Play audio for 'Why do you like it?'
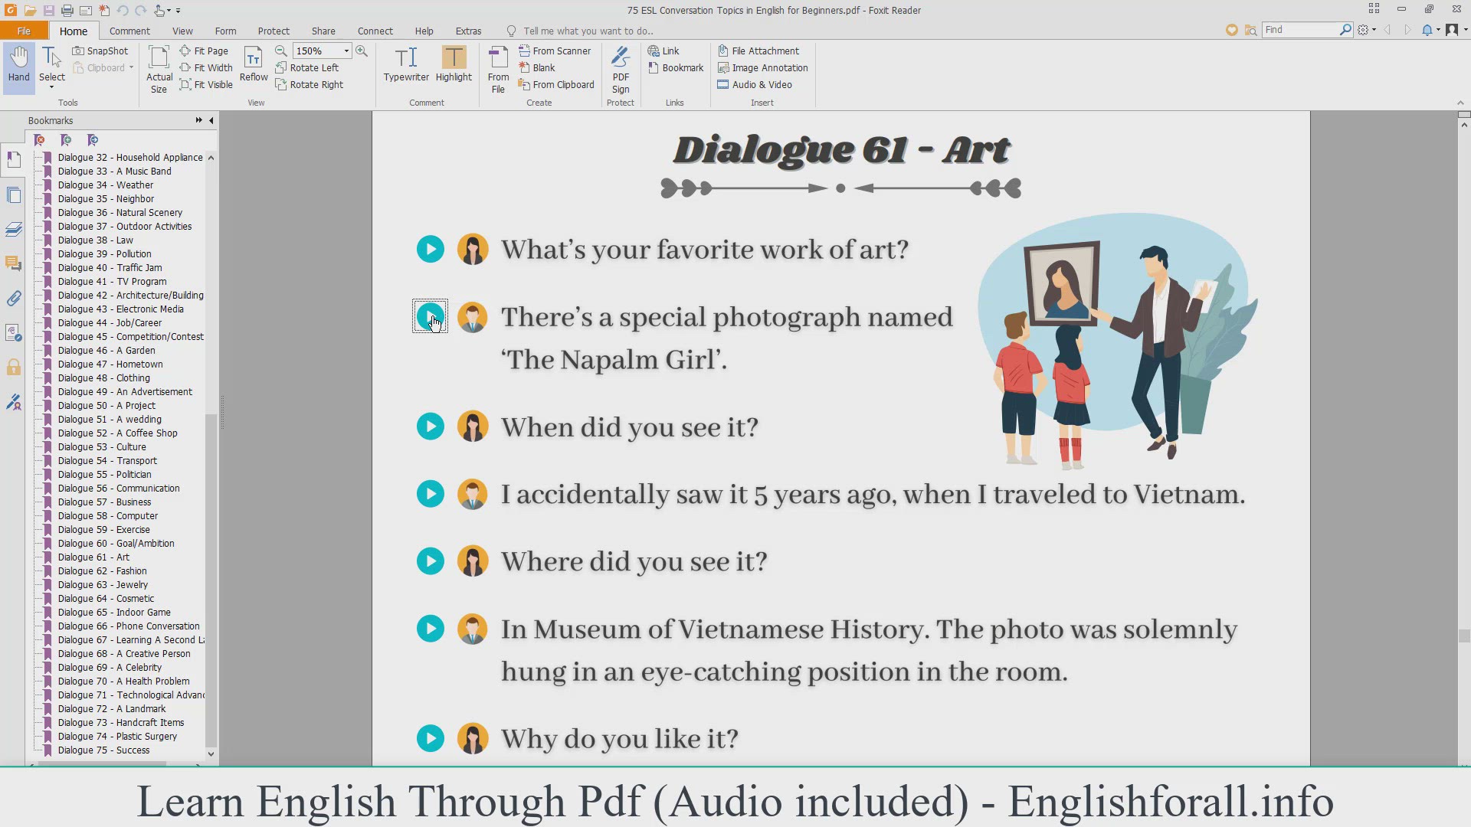 [431, 738]
